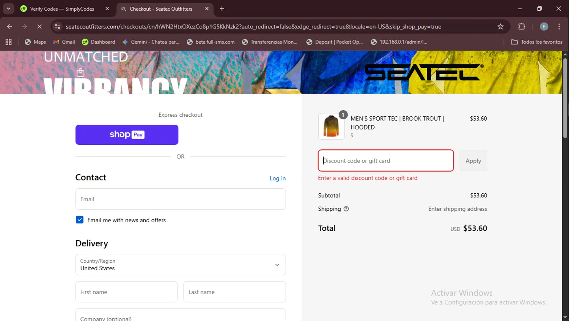Click the Log in link
Viewport: 569px width, 321px height.
tap(278, 179)
